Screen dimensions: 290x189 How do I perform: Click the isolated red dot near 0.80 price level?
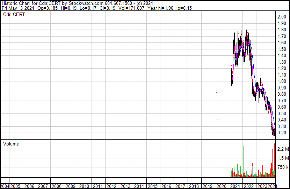click(217, 92)
